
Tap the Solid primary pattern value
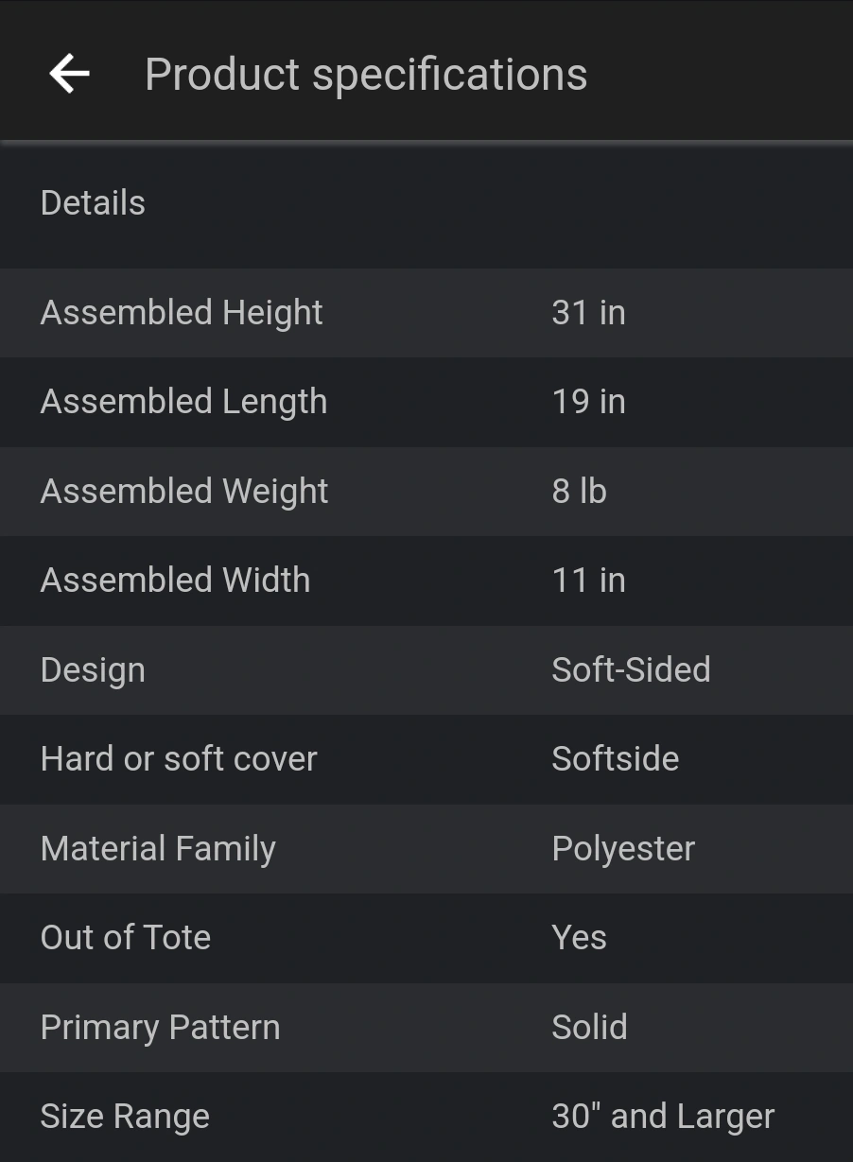tap(589, 1028)
